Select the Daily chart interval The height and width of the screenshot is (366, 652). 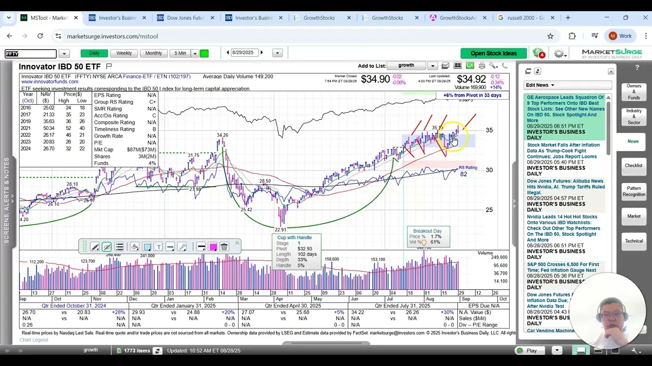tap(94, 53)
